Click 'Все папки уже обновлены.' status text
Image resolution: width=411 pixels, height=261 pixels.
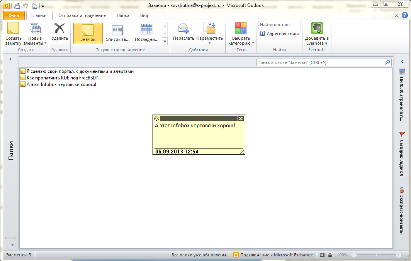(x=199, y=255)
